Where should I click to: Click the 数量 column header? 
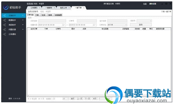[x=144, y=29]
